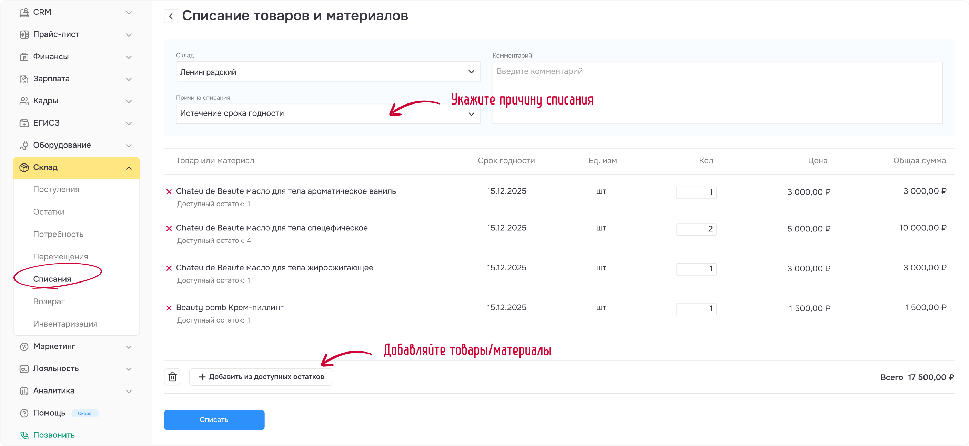Open the Склад dropdown showing Ленинградский
Screen dimensions: 969x446
point(328,72)
